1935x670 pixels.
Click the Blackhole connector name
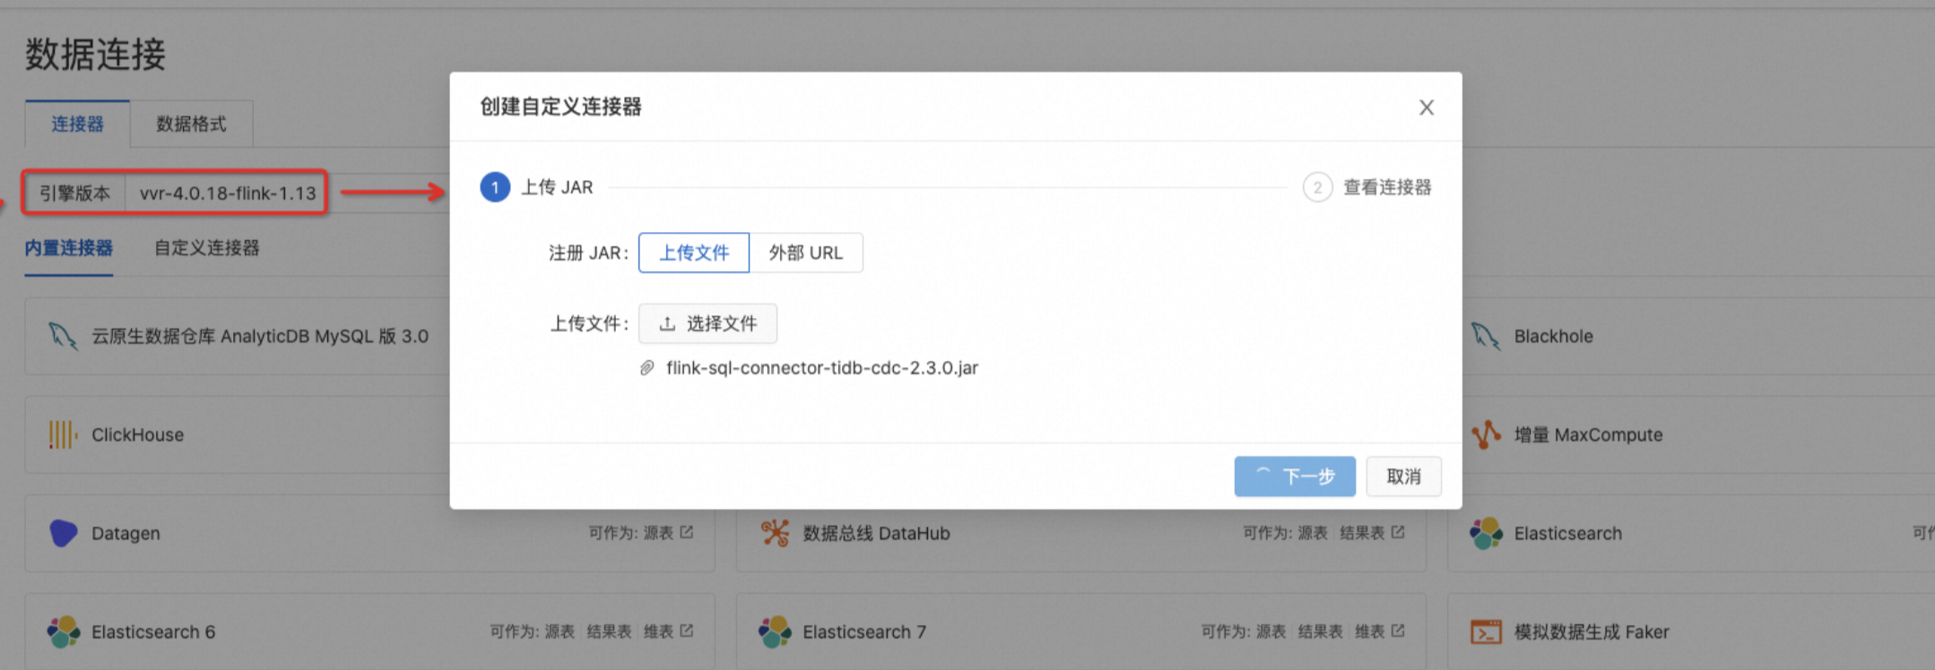tap(1554, 337)
